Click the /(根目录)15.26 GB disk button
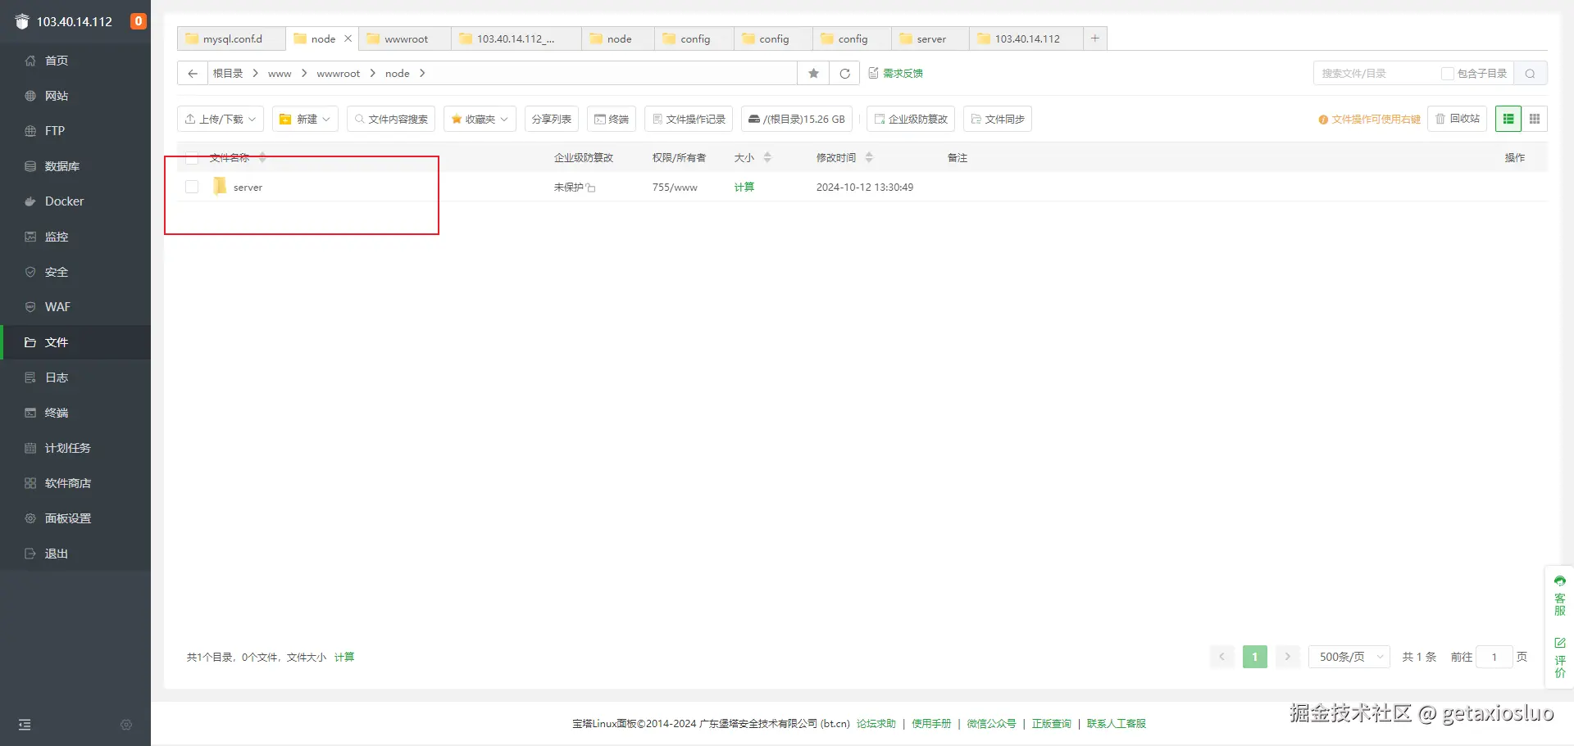Image resolution: width=1574 pixels, height=746 pixels. pos(797,119)
